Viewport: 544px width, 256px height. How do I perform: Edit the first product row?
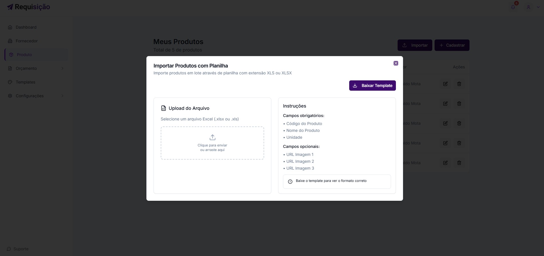(445, 84)
